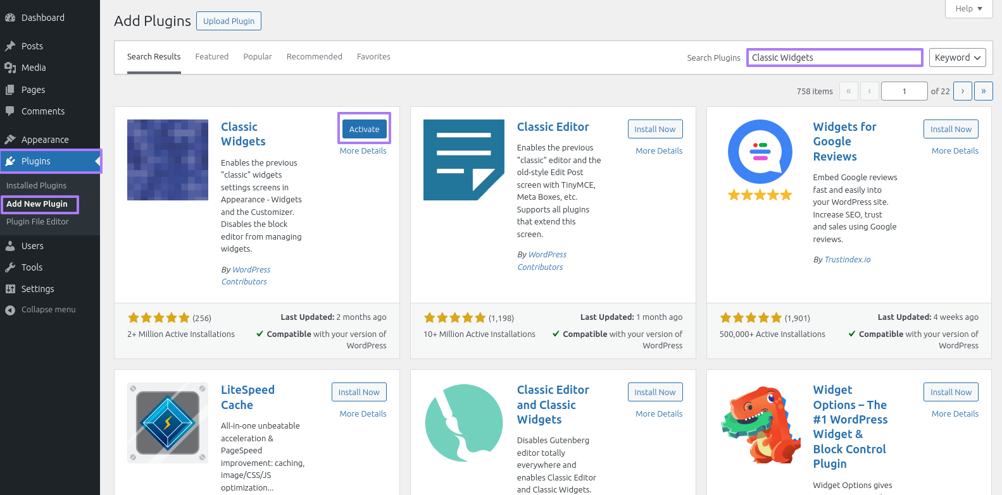The width and height of the screenshot is (1002, 495).
Task: Click the Users icon in sidebar
Action: click(10, 246)
